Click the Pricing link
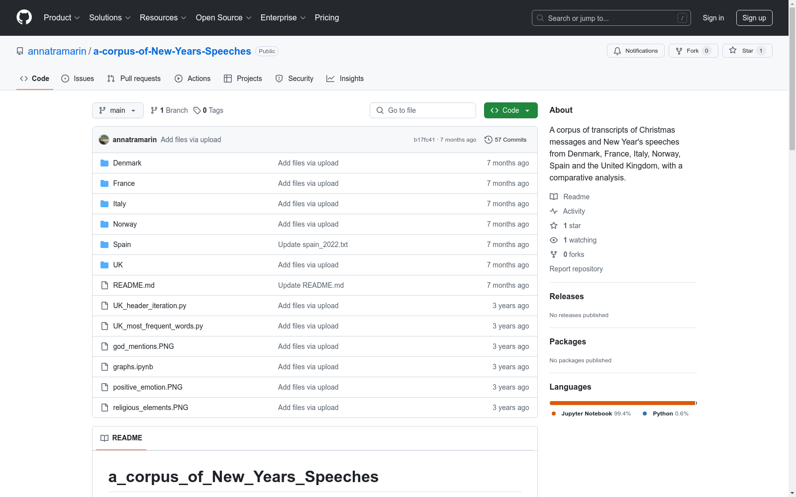This screenshot has width=796, height=497. (x=327, y=17)
